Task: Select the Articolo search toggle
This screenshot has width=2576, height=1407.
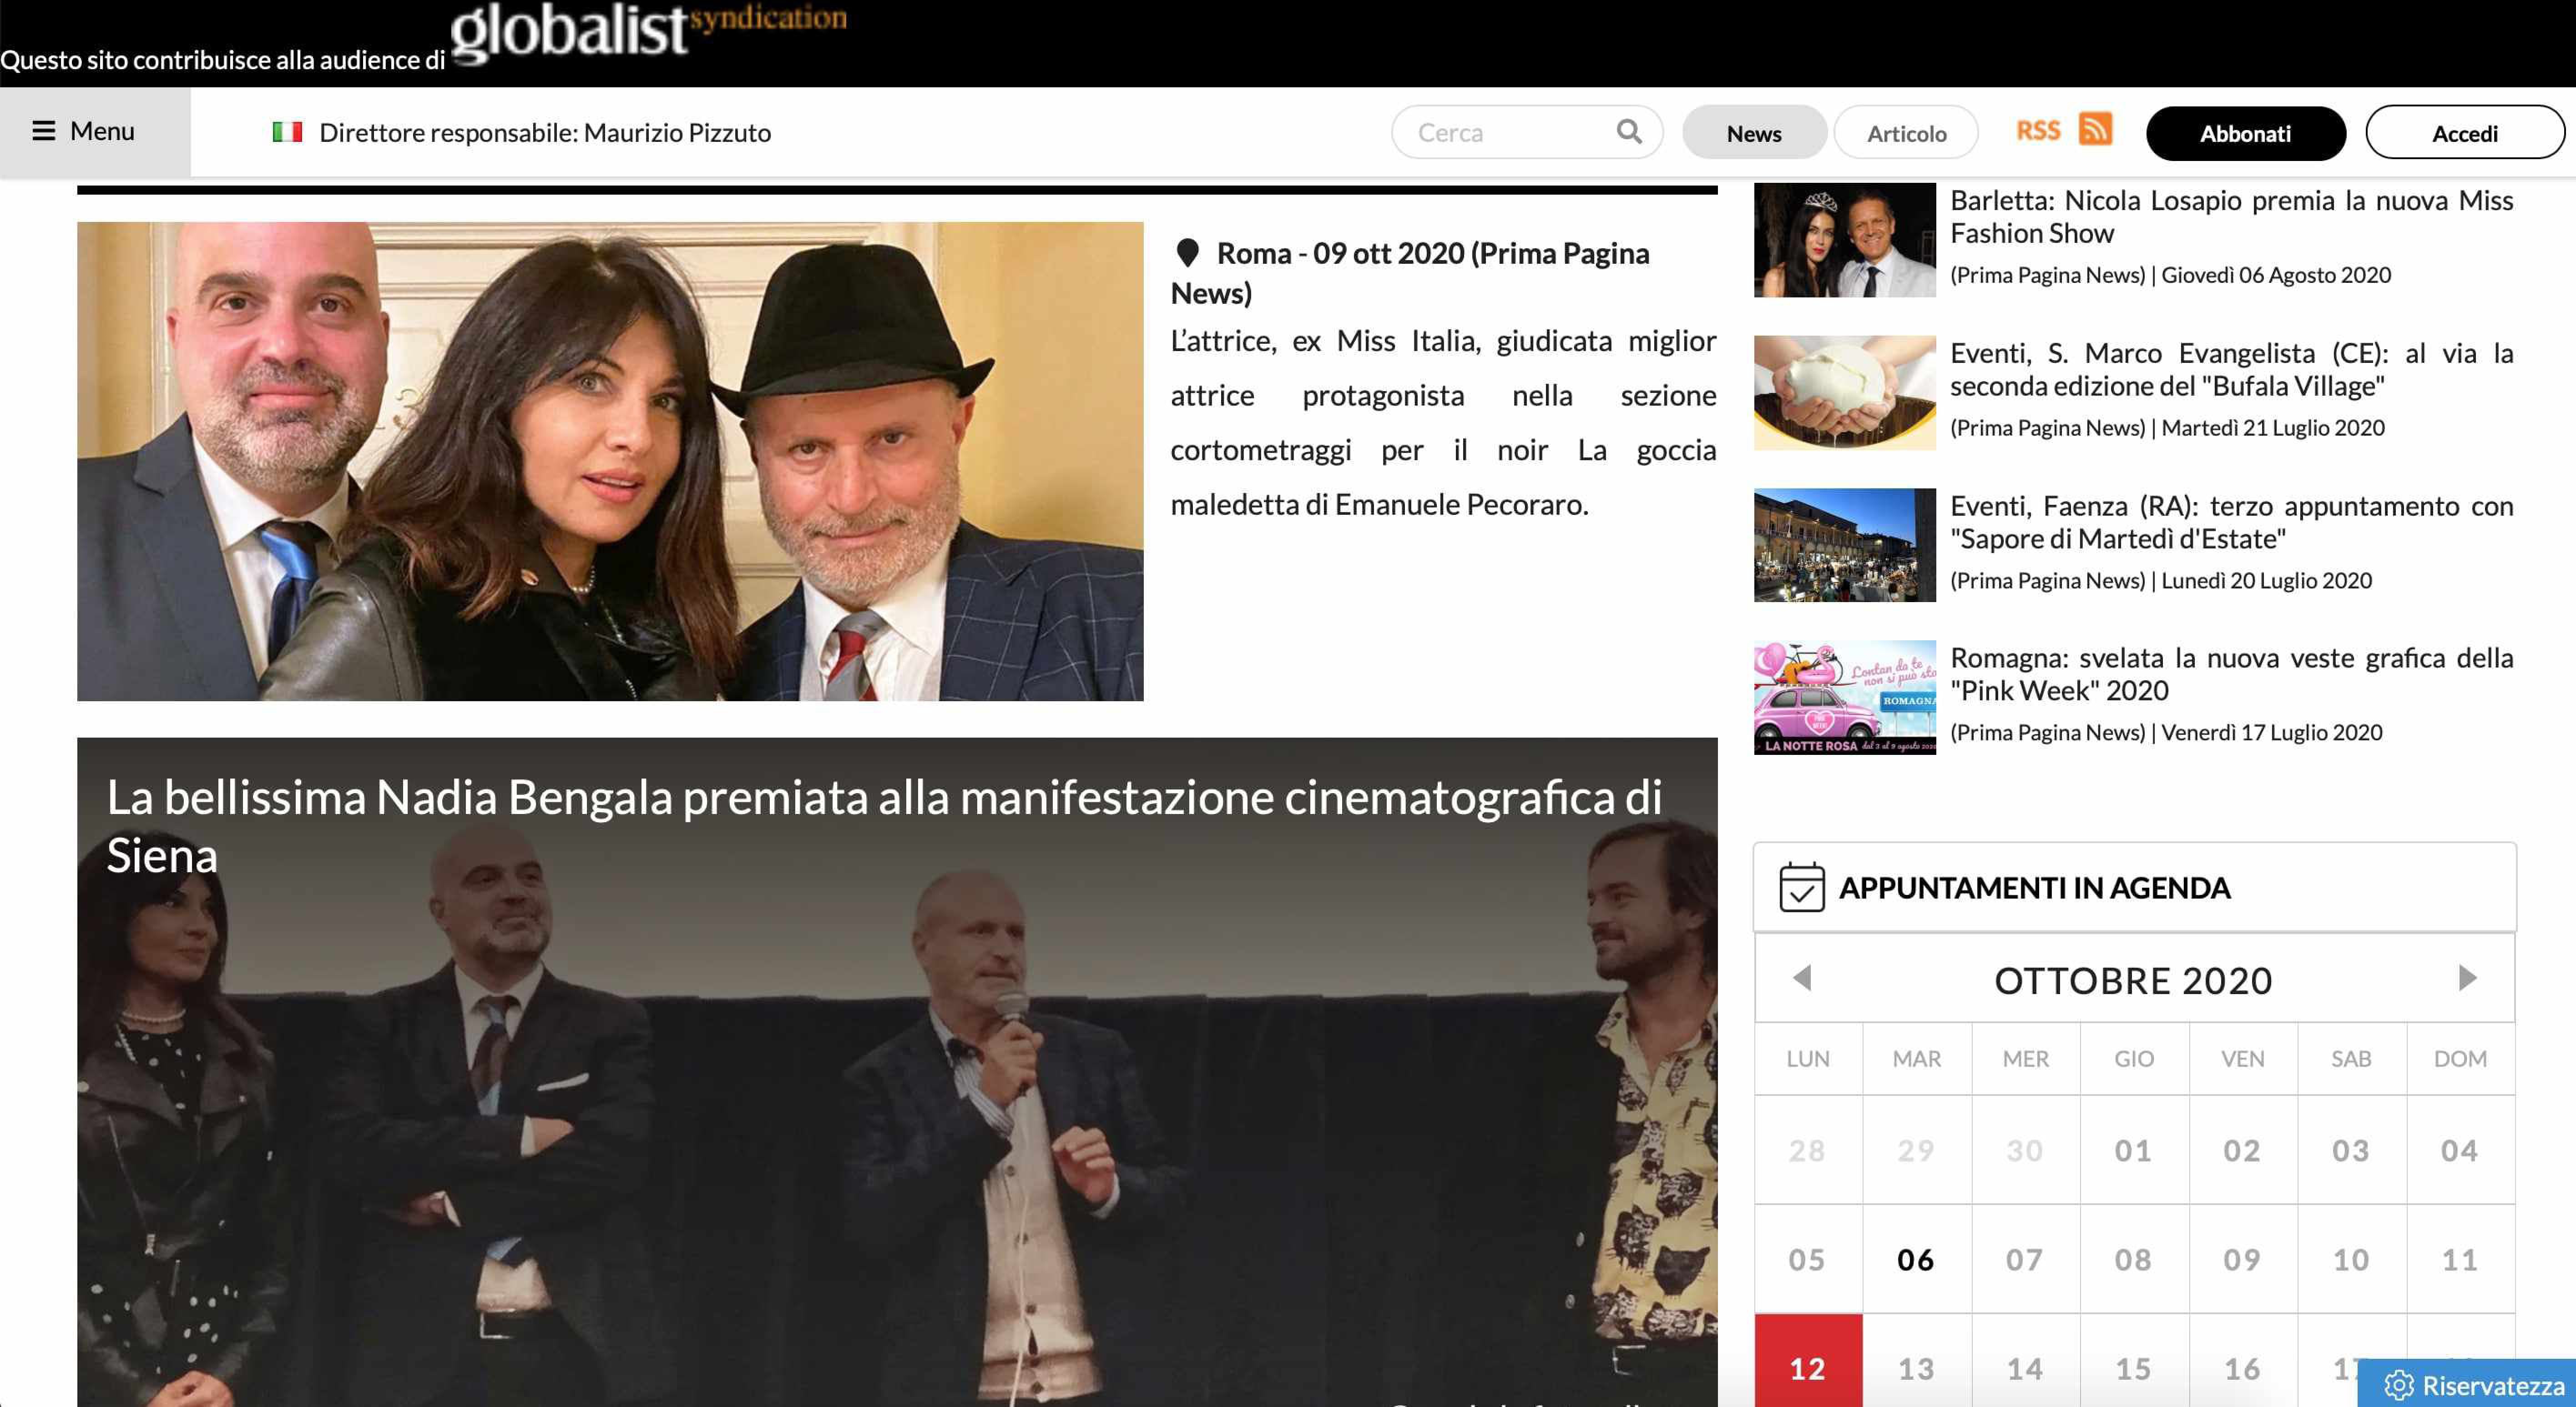Action: point(1906,133)
